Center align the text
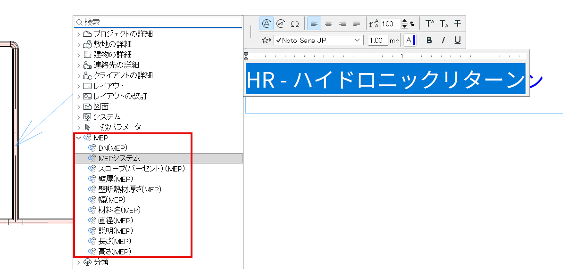 pos(328,24)
